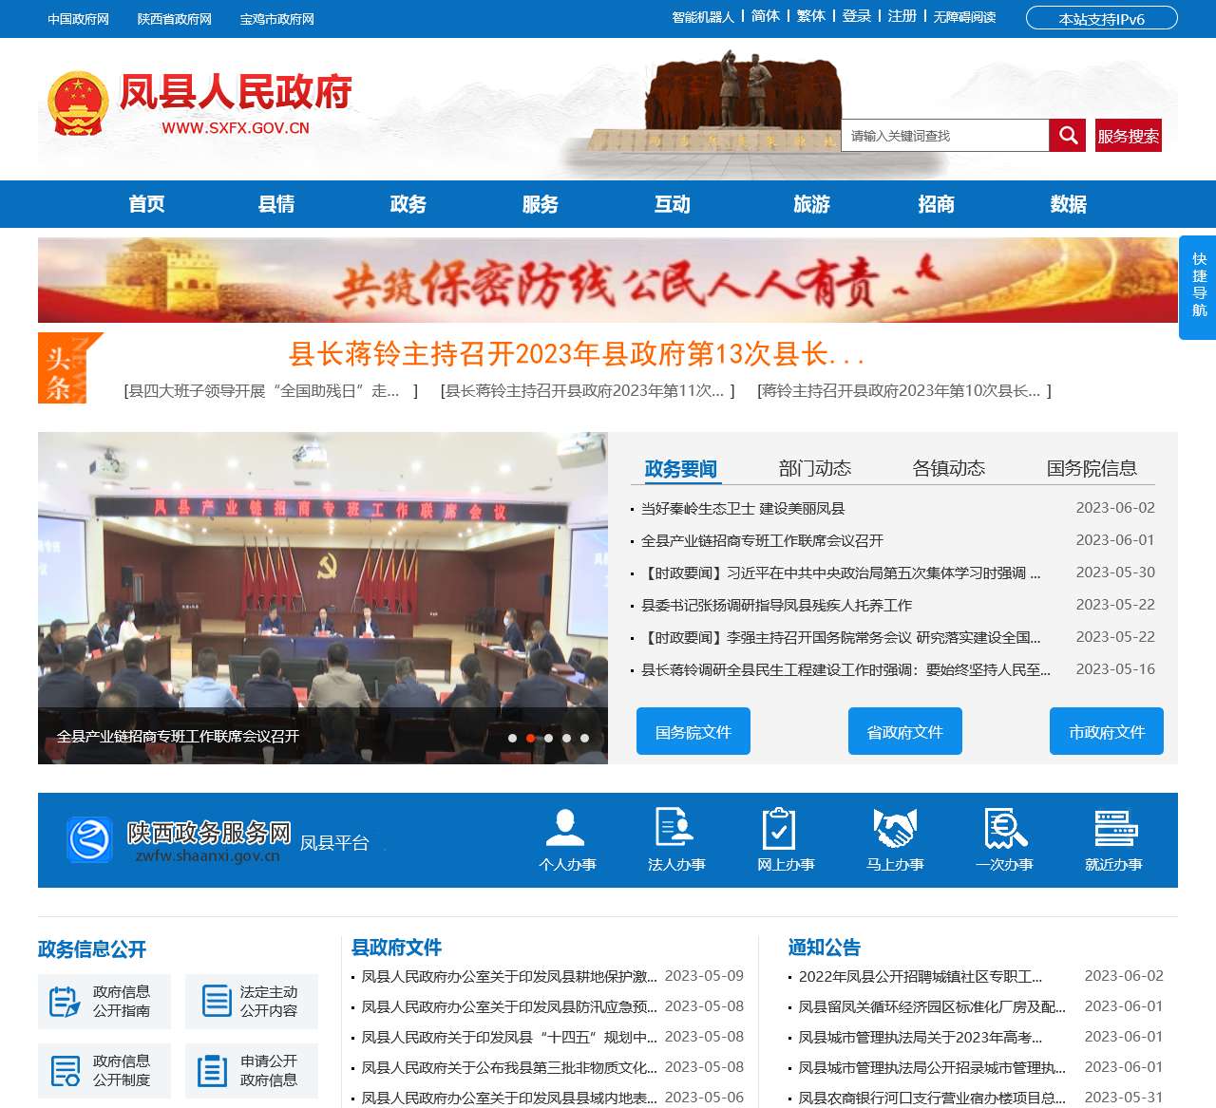Click the 申请公开政府信息 icon
Screen dimensions: 1216x1108
(211, 1070)
